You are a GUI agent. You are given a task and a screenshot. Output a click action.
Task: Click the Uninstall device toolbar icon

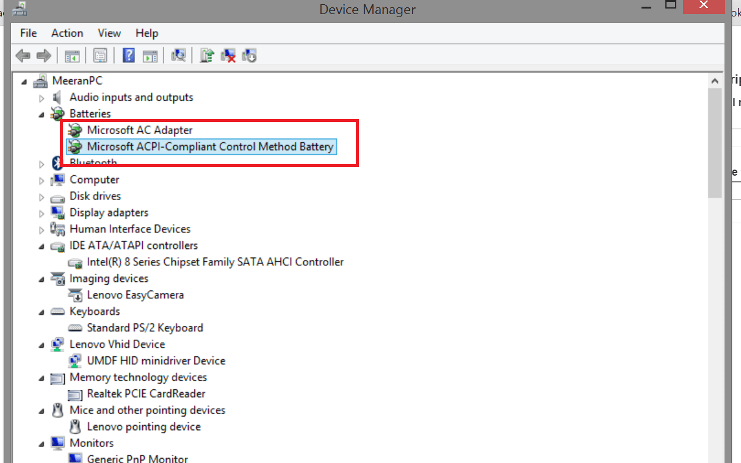click(228, 55)
